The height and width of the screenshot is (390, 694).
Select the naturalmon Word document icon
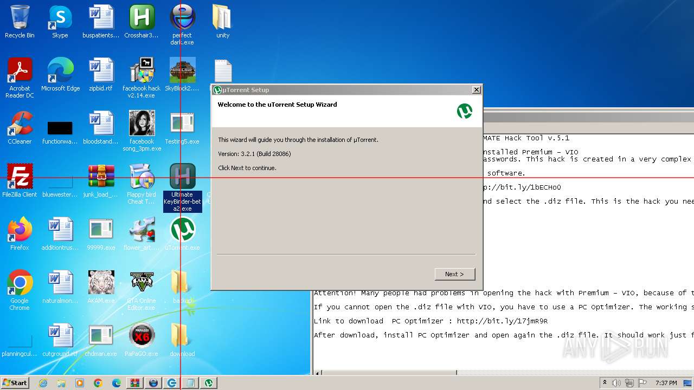[60, 288]
